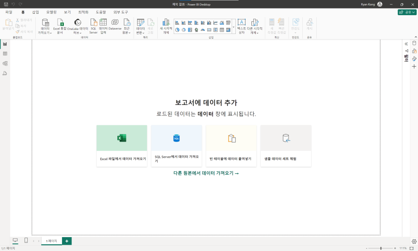
Task: Switch to the 삽입 (Insert) tab
Action: pos(35,12)
